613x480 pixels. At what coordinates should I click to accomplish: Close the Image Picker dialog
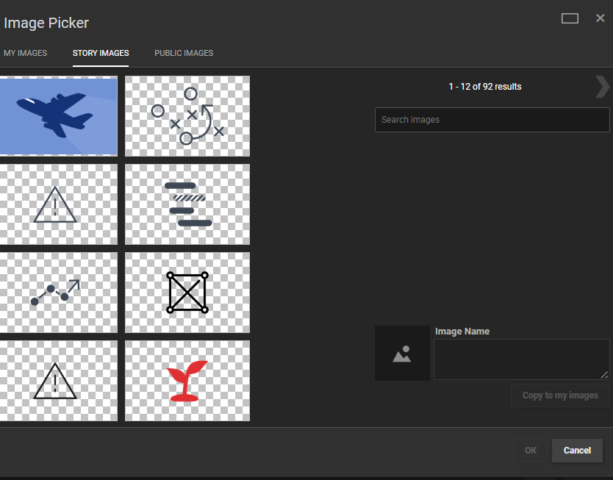click(600, 18)
